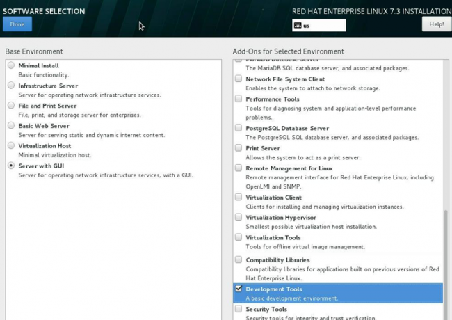452x320 pixels.
Task: Uncheck the Development Tools checkbox
Action: point(239,289)
